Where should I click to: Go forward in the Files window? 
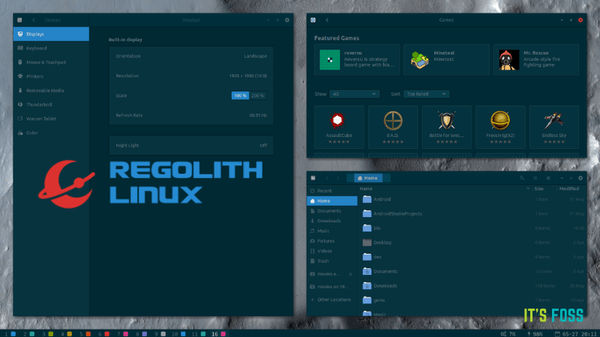click(338, 178)
